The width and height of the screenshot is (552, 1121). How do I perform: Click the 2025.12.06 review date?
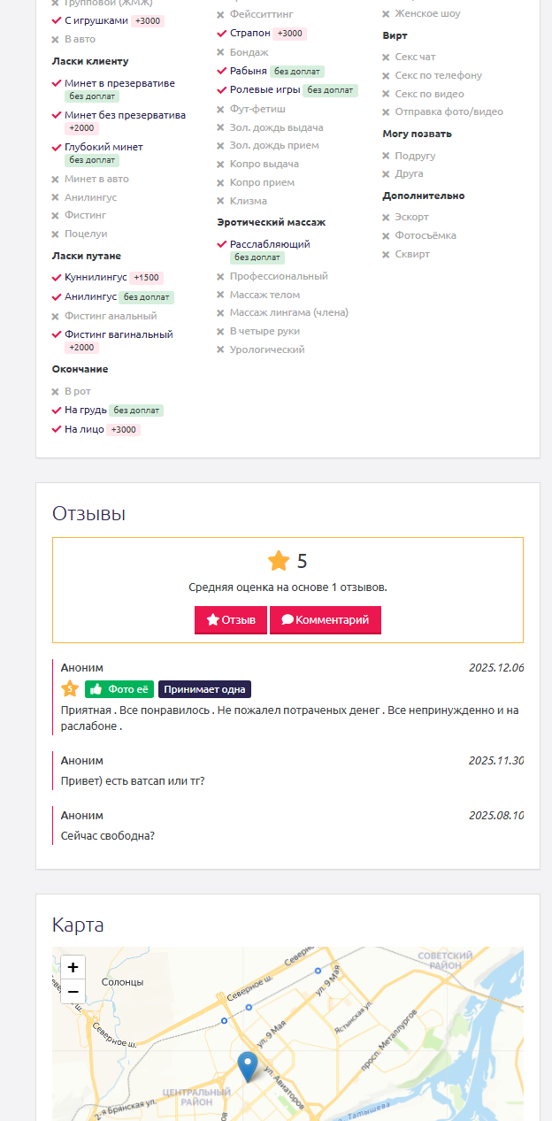[x=496, y=668]
